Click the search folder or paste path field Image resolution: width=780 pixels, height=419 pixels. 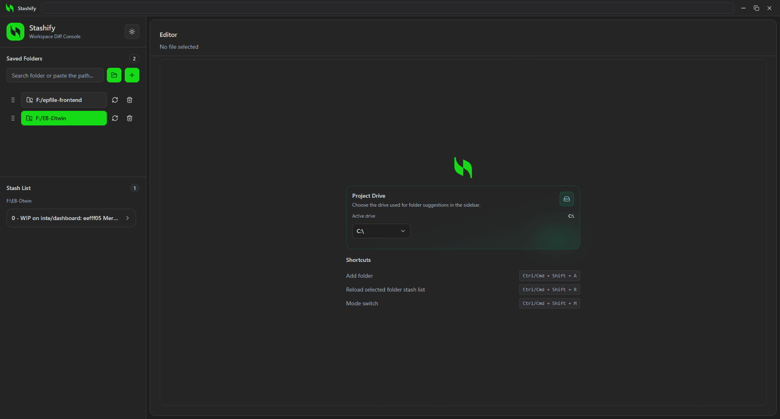[54, 75]
